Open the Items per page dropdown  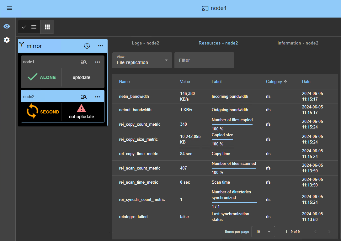click(x=263, y=232)
